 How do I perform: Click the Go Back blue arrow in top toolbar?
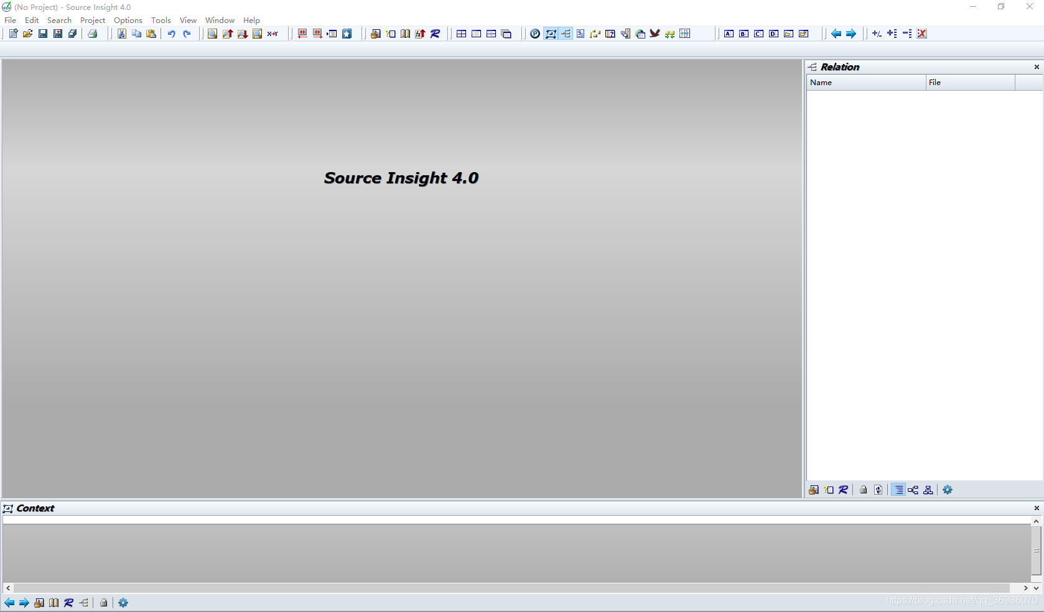pos(836,34)
